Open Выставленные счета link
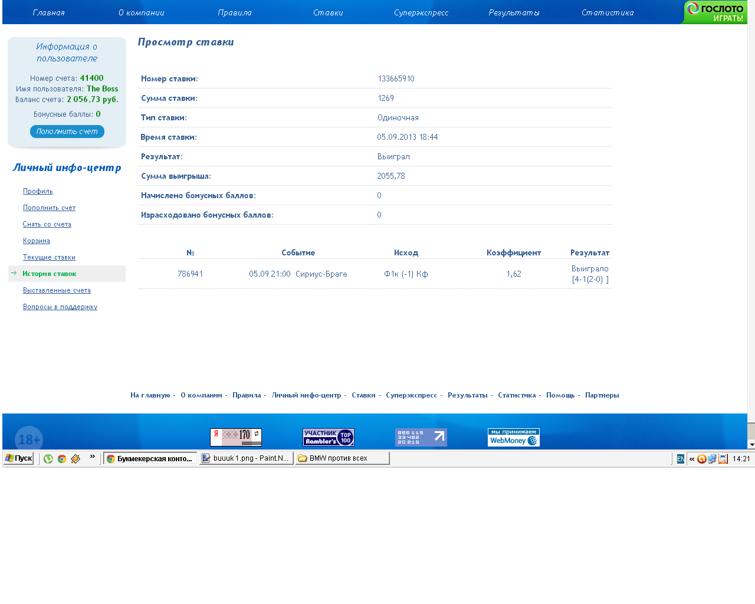The width and height of the screenshot is (755, 604). 57,290
